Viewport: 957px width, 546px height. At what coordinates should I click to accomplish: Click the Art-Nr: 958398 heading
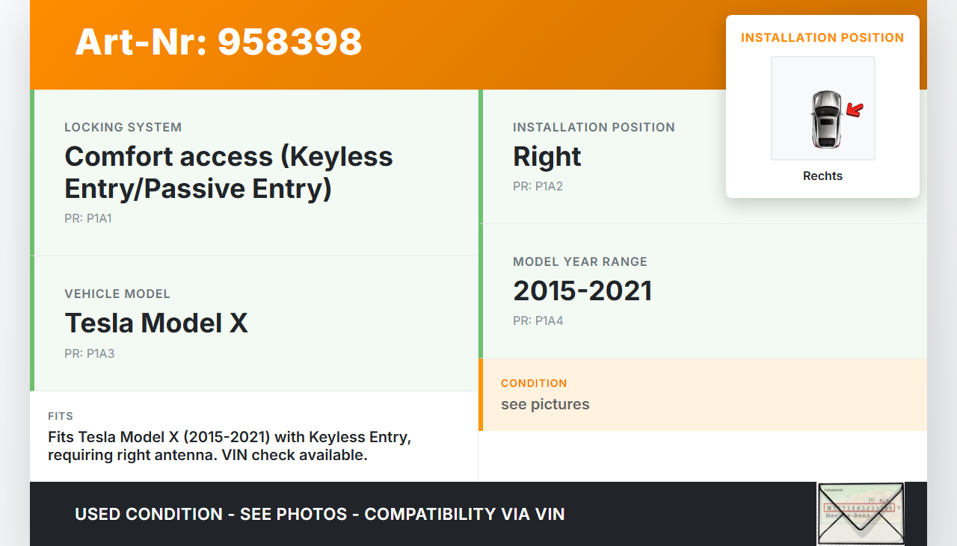tap(218, 42)
